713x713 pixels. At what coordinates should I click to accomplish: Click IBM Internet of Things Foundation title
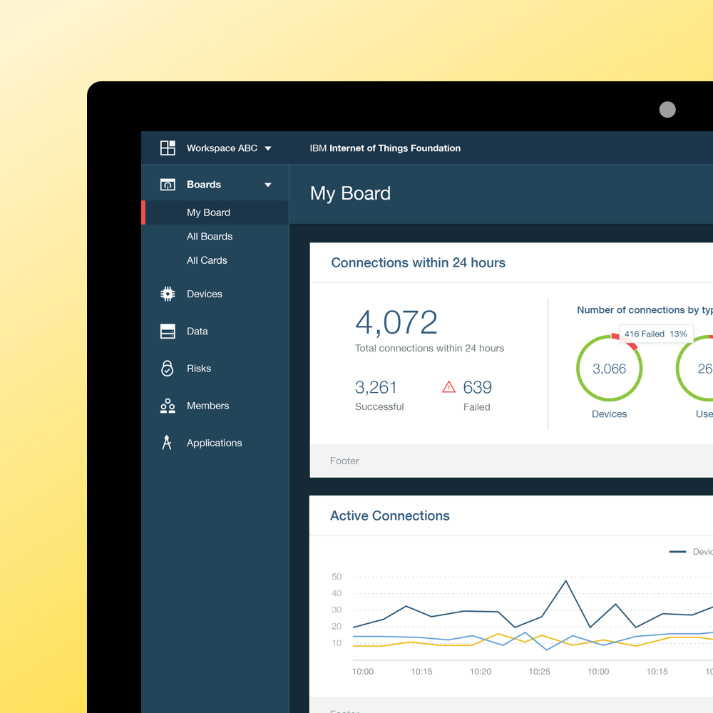(x=385, y=148)
